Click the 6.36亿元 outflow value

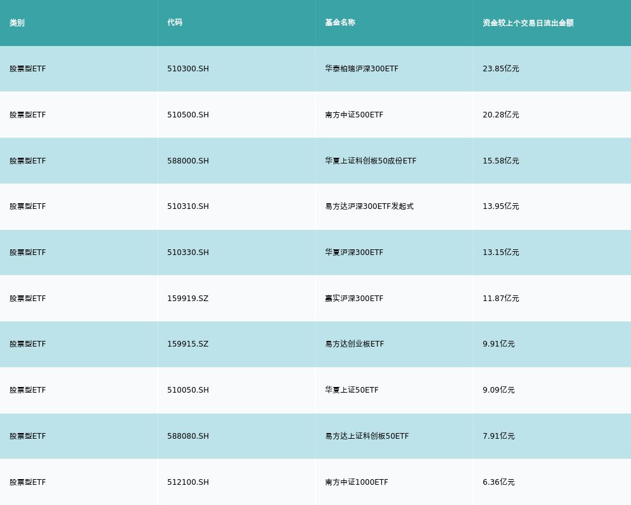[x=498, y=482]
